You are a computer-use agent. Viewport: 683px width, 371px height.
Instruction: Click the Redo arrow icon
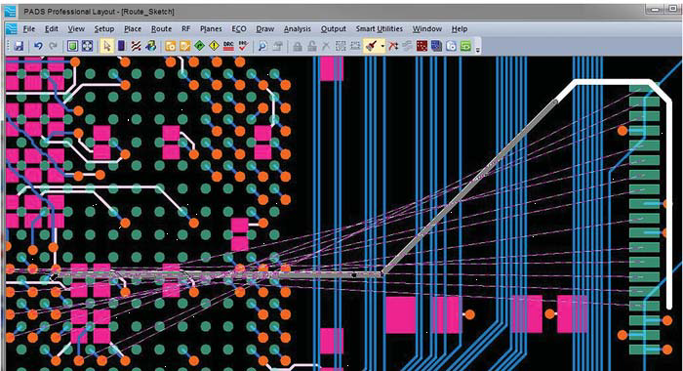coord(53,46)
